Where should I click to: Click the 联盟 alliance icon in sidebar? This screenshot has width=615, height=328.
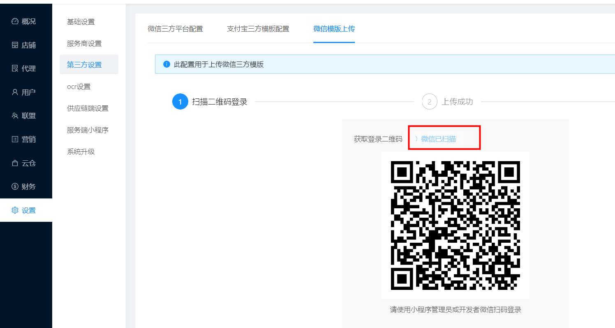[x=15, y=116]
